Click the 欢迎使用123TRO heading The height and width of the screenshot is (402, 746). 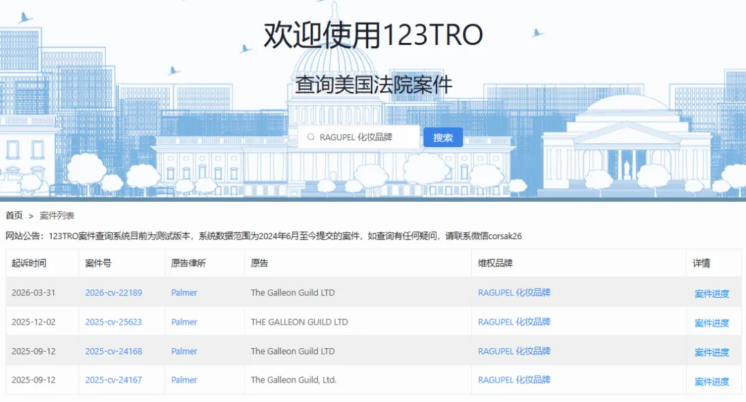pos(374,35)
